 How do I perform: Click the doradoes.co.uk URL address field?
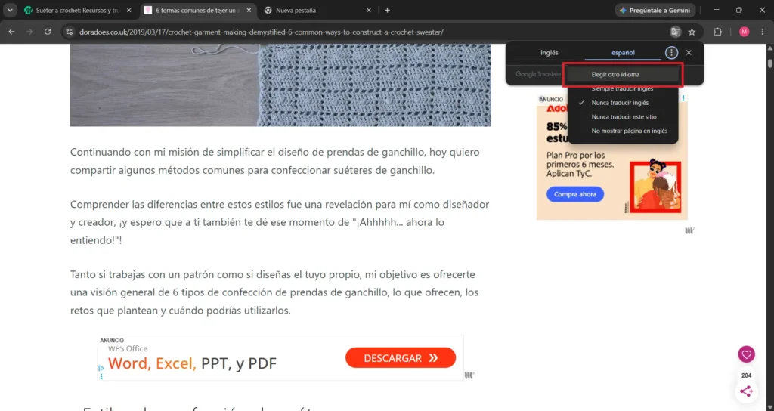click(261, 32)
